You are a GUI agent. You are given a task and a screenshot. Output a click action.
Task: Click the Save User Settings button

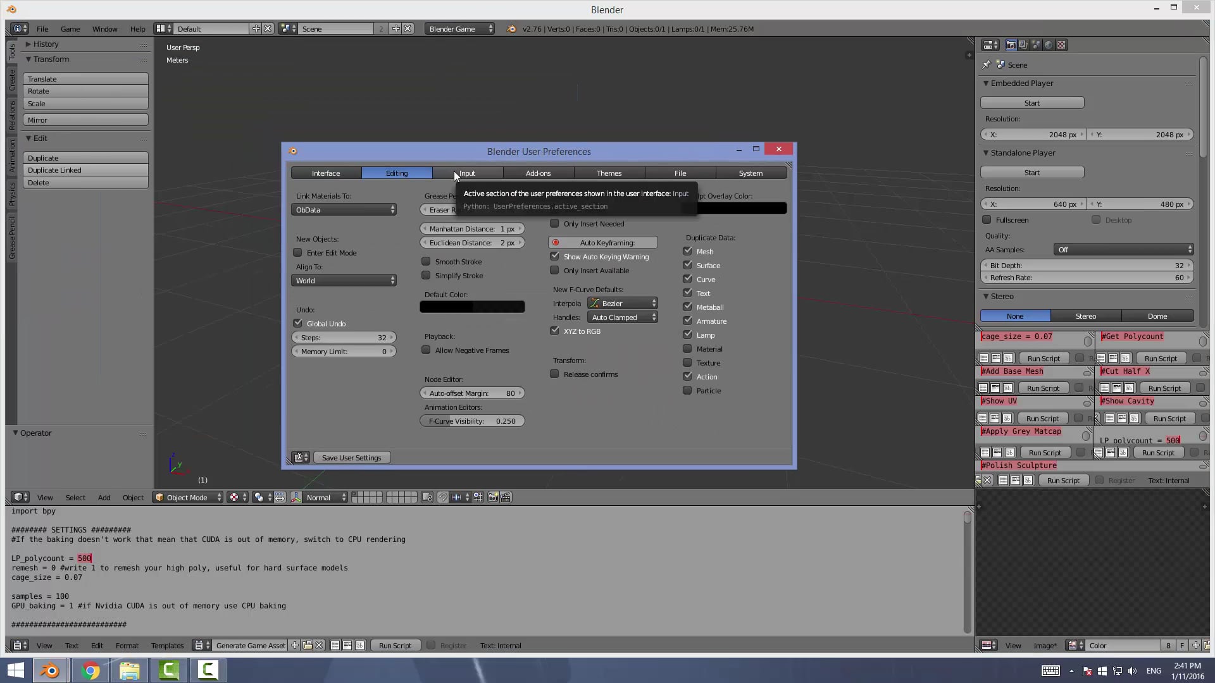tap(352, 457)
